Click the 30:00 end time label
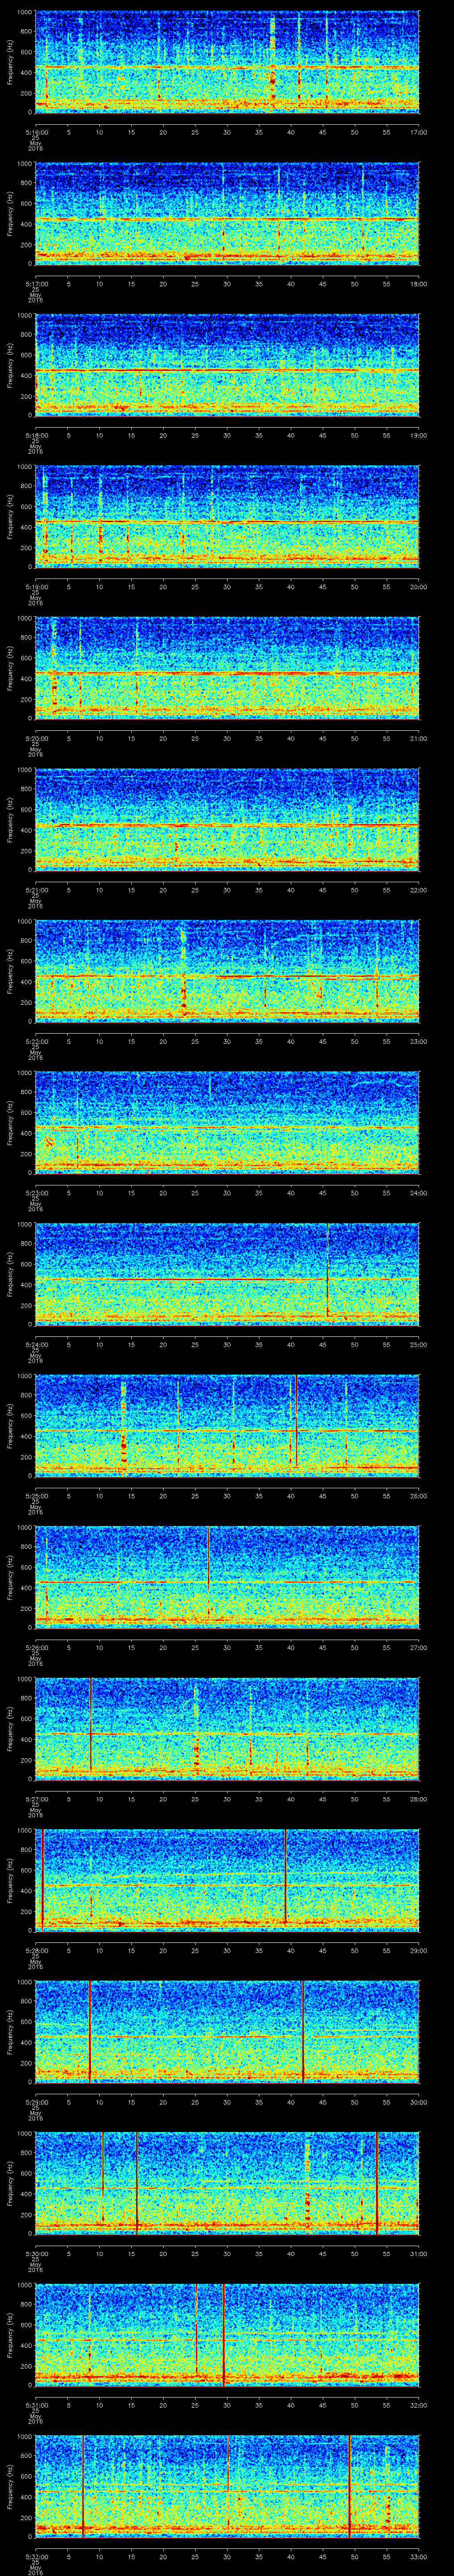The height and width of the screenshot is (2576, 454). pos(419,2101)
